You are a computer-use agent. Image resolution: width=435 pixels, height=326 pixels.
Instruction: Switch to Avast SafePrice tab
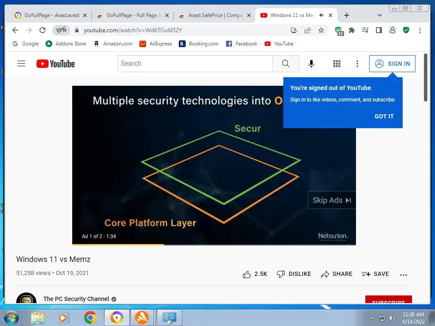tap(215, 15)
